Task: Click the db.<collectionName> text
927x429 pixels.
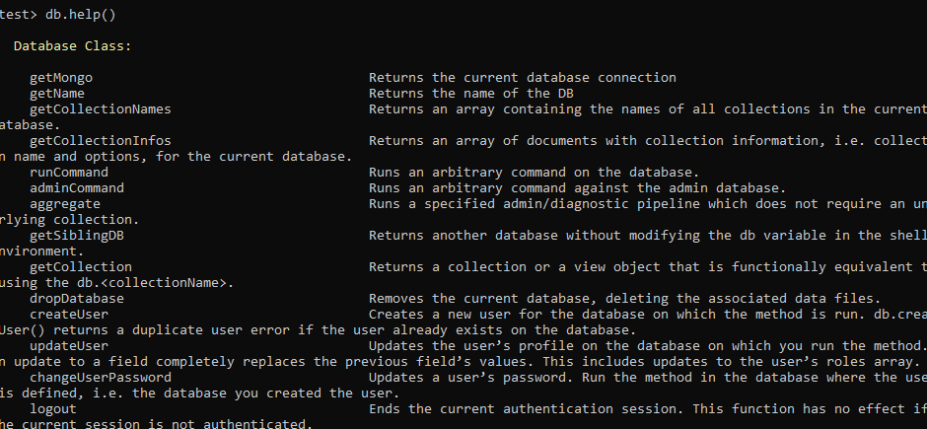Action: (x=151, y=282)
